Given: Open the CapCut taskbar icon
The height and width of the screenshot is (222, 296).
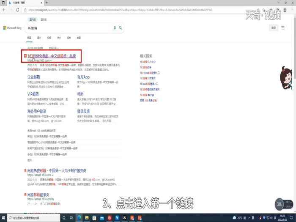Looking at the screenshot, I should (x=125, y=218).
